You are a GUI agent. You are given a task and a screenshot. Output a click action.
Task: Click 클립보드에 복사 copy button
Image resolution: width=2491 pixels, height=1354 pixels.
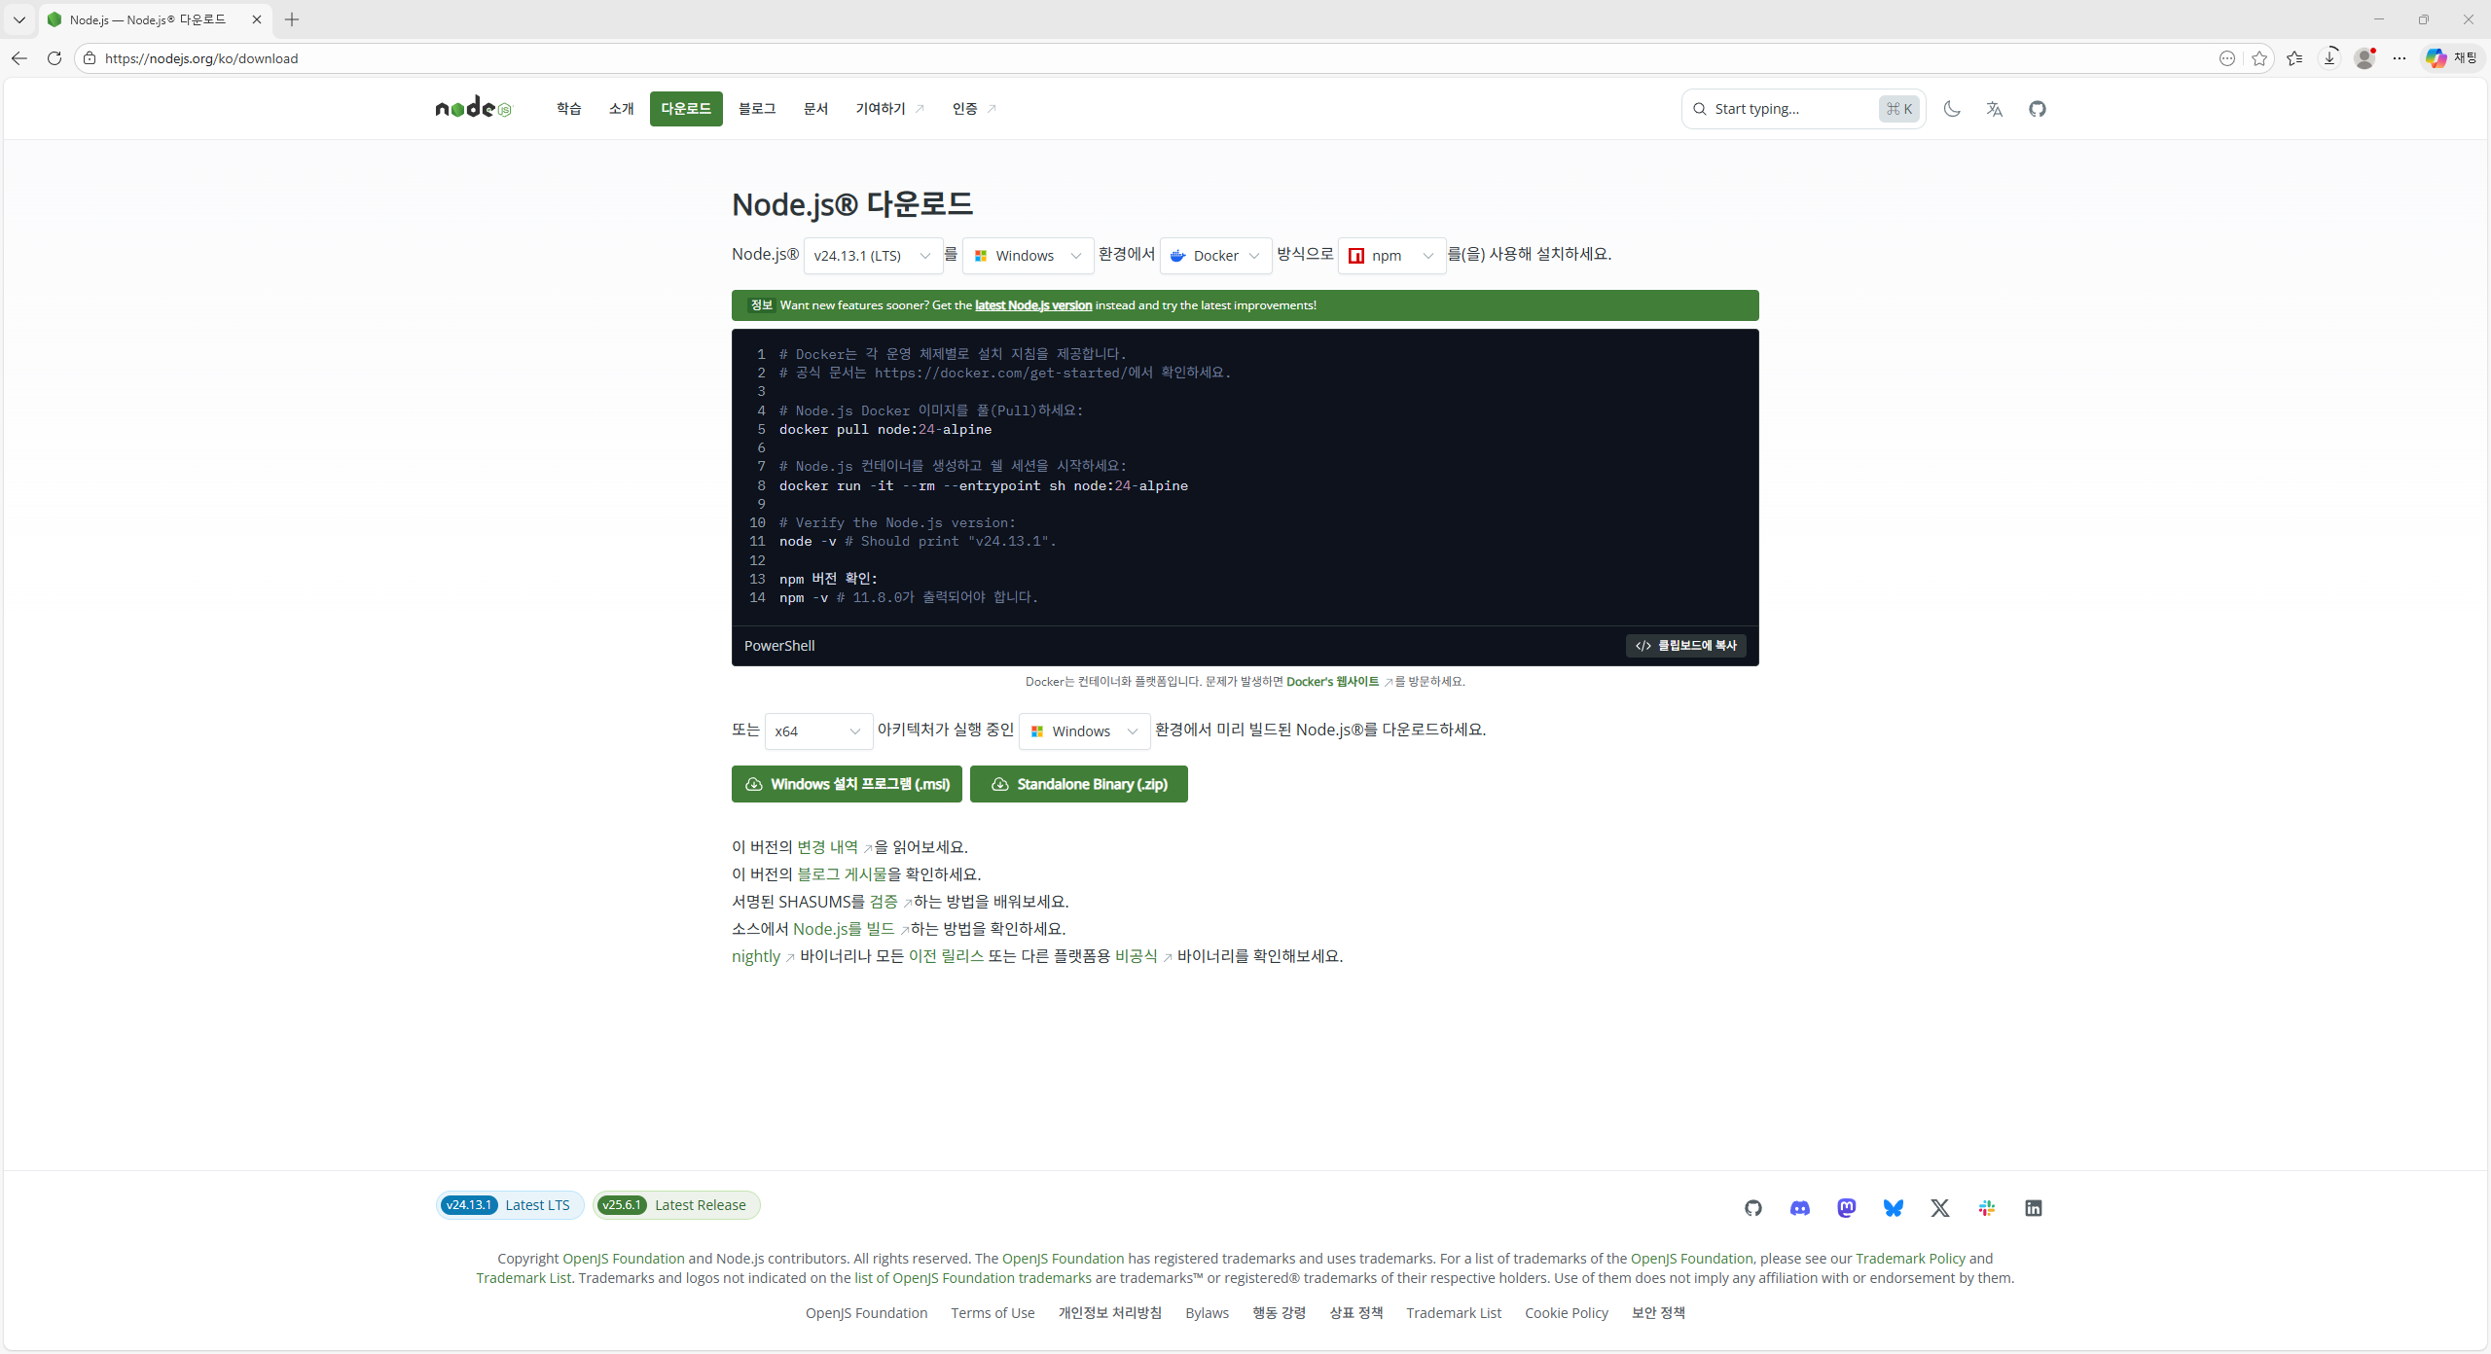(x=1685, y=646)
